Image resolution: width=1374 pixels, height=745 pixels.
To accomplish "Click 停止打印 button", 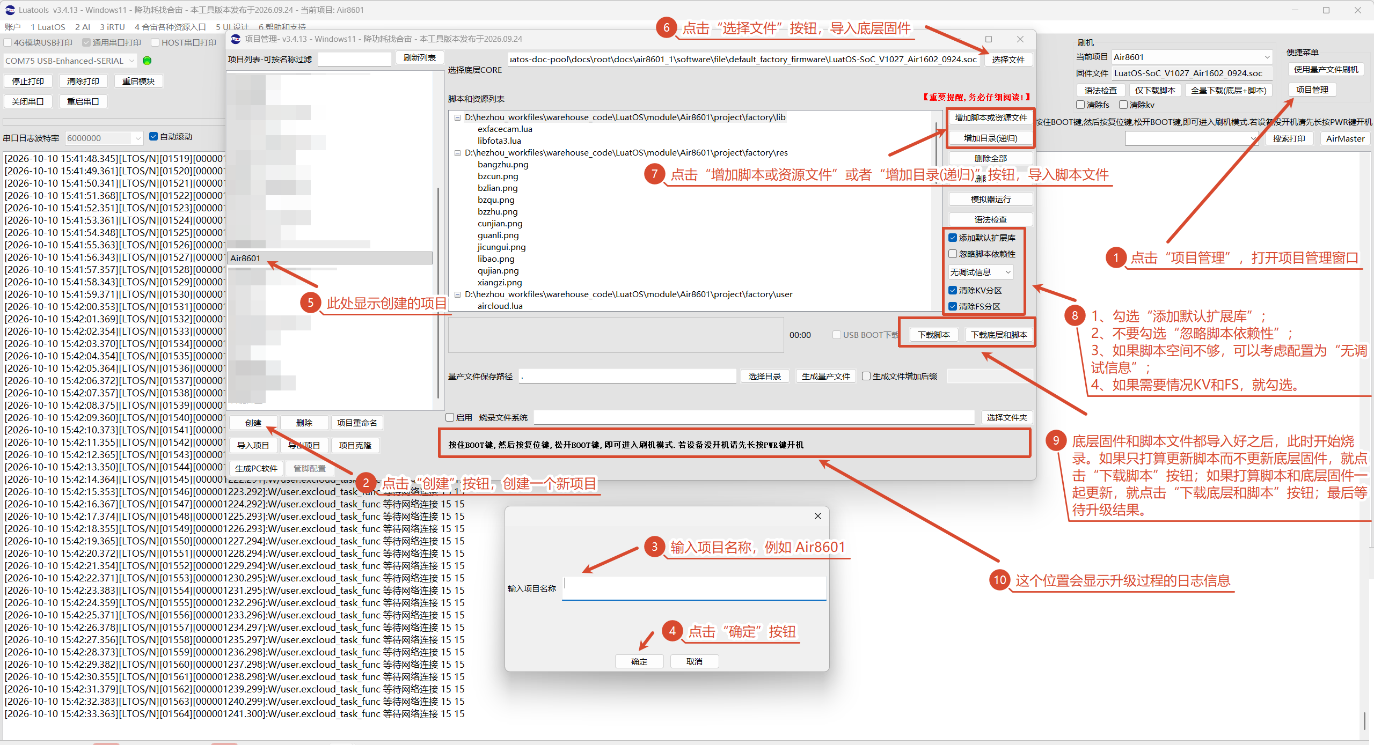I will (x=28, y=81).
